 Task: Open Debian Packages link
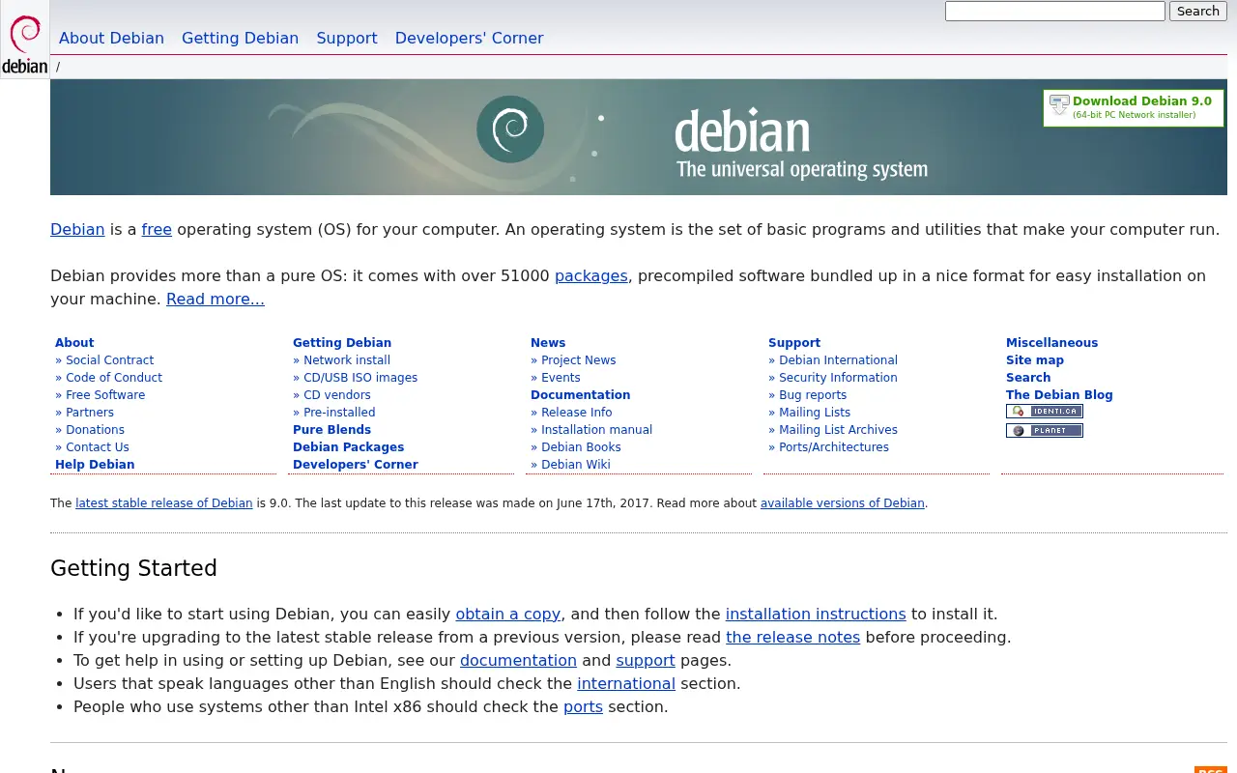348,447
